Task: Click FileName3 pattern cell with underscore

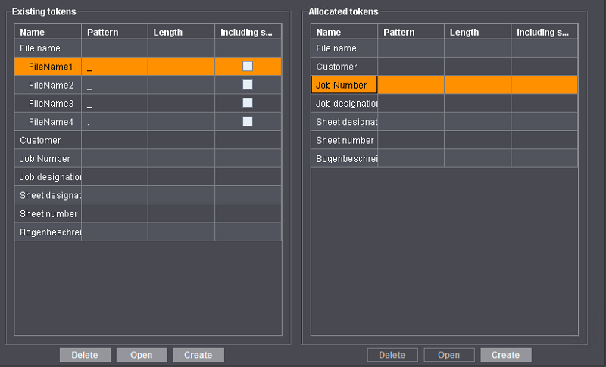Action: pos(115,104)
